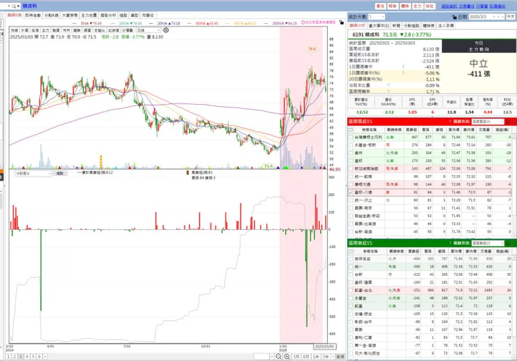Click the 日期 input field showing 2025/3/3
The width and height of the screenshot is (517, 361).
pos(480,17)
